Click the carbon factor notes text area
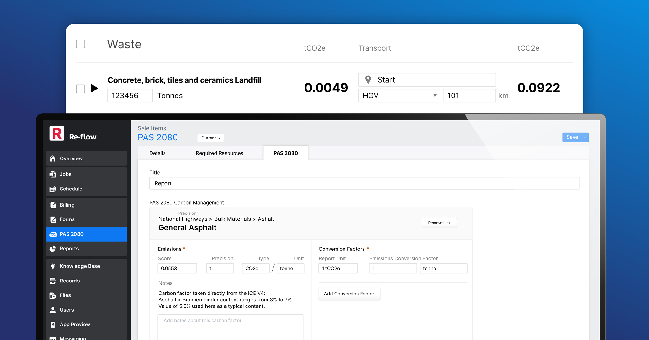Viewport: 649px width, 340px height. (230, 327)
